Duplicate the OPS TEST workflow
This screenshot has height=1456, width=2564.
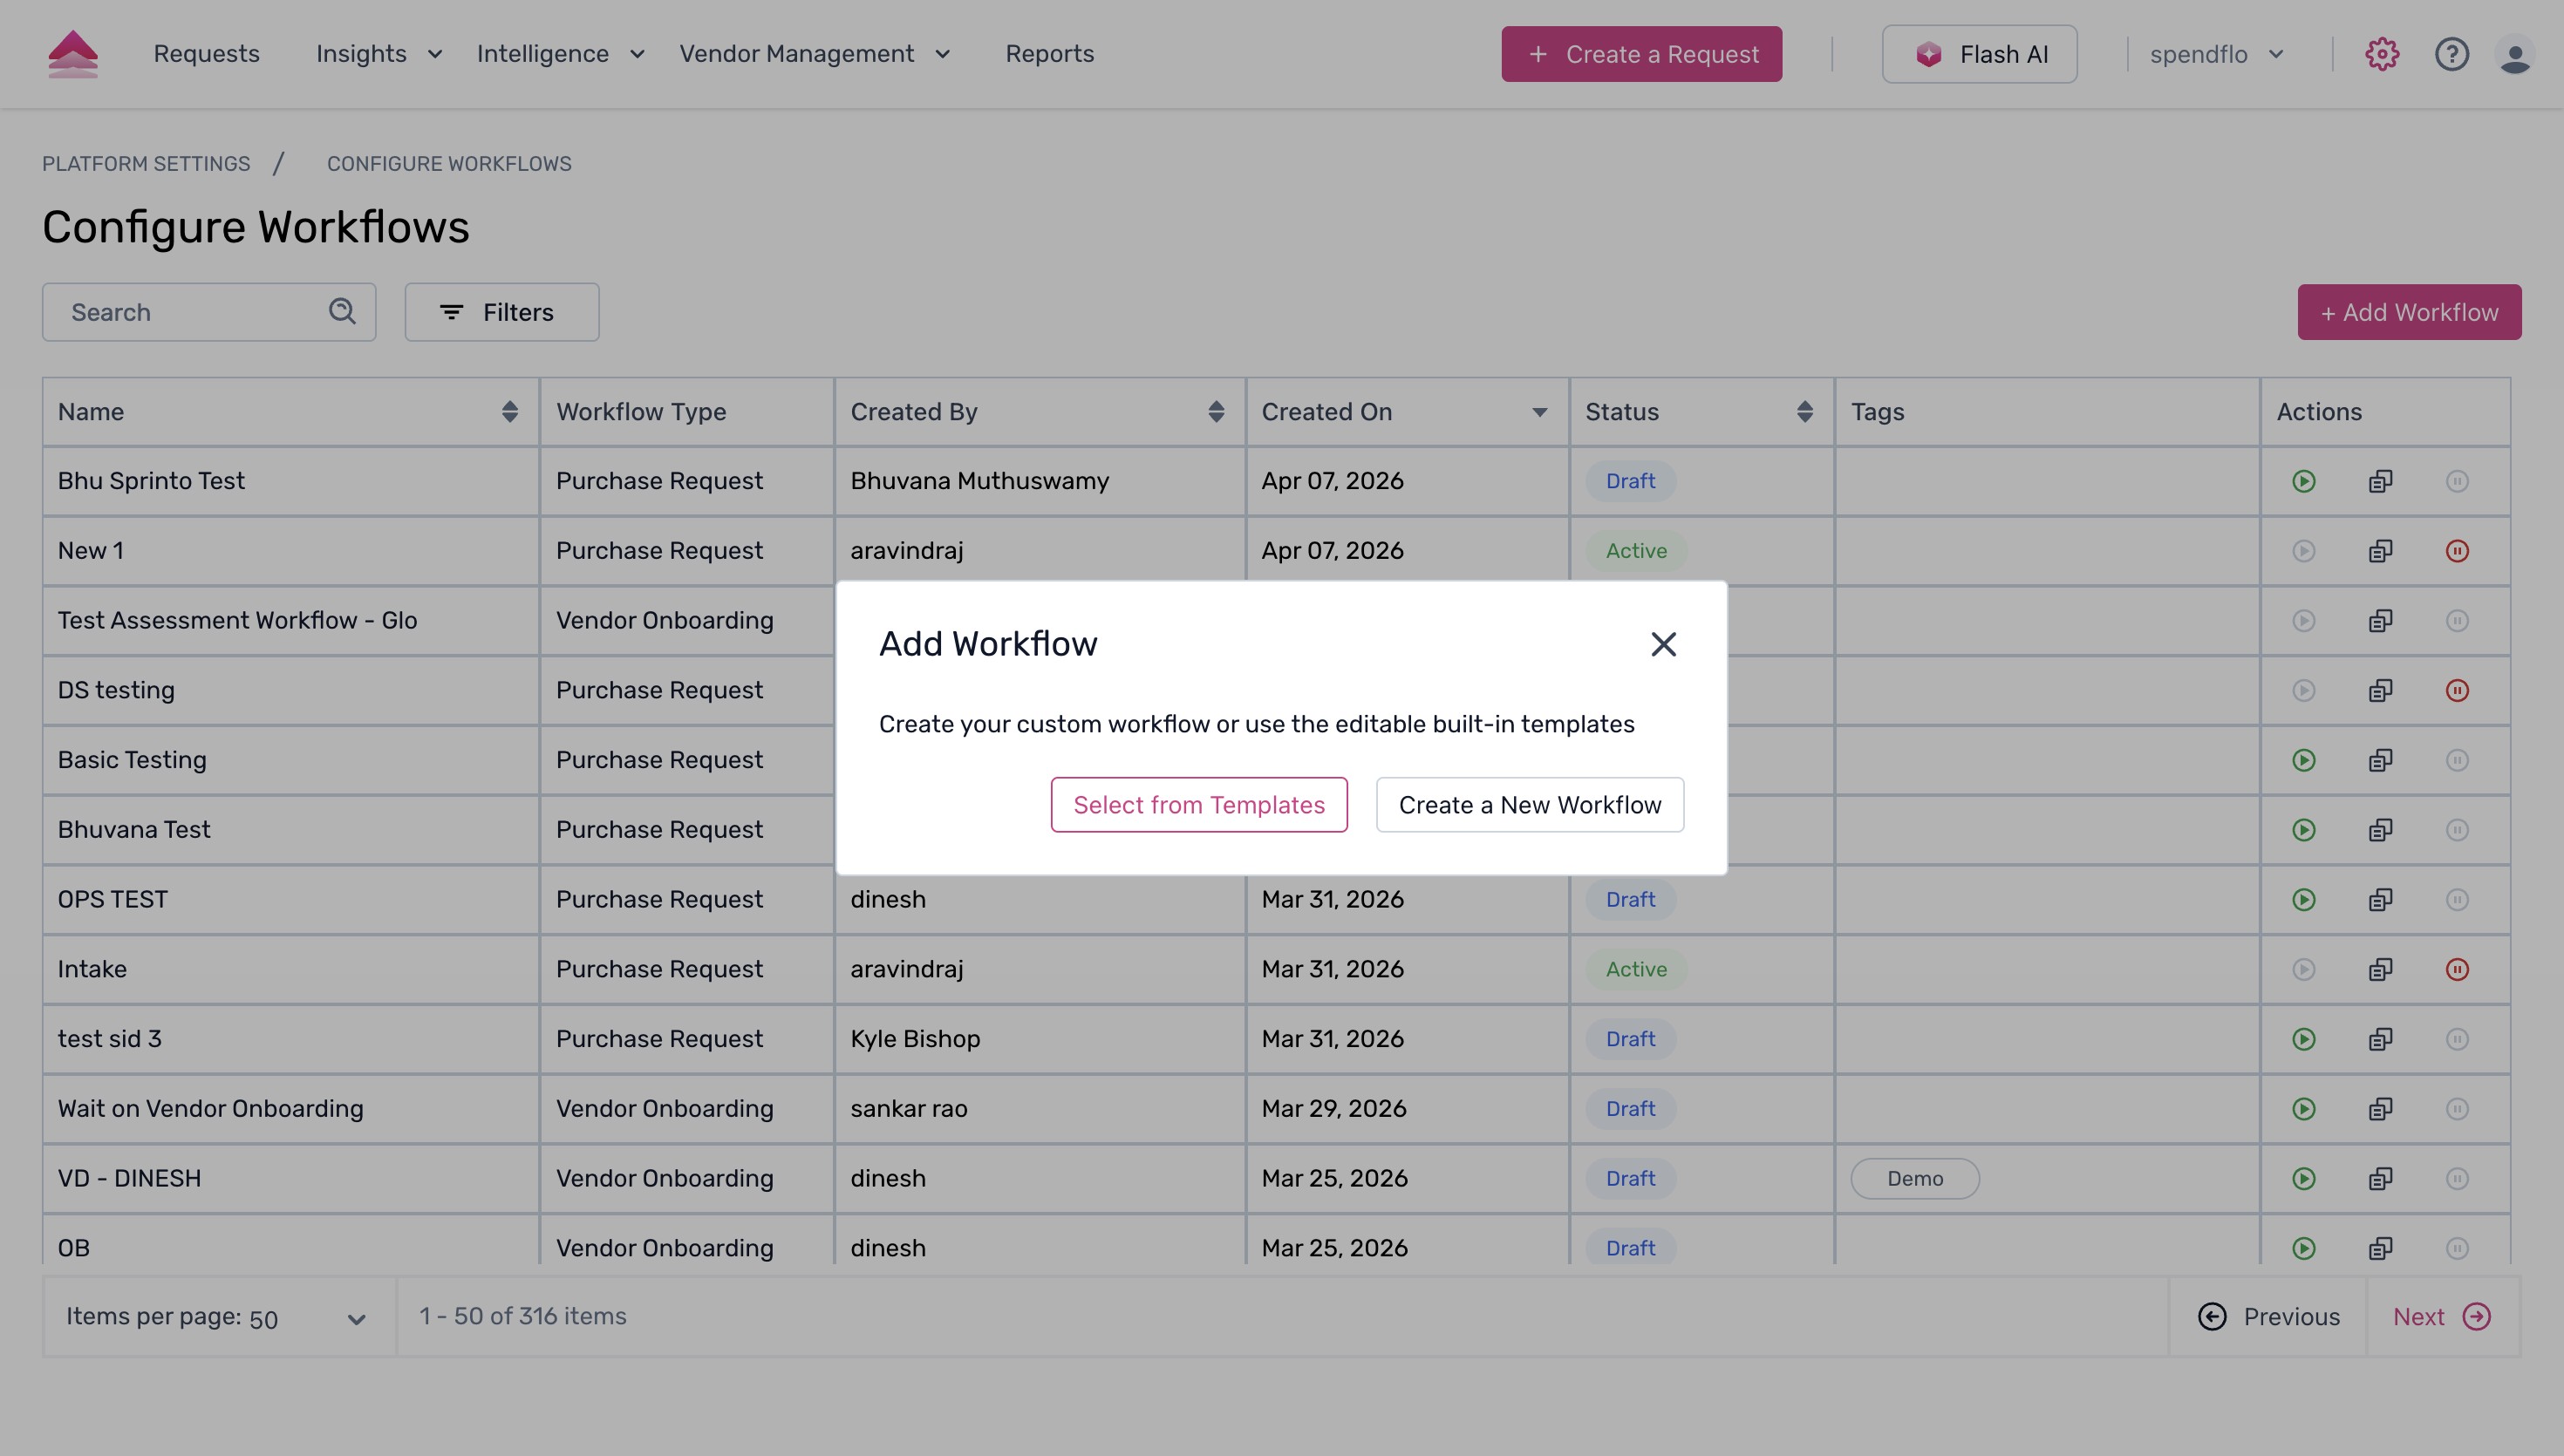pyautogui.click(x=2381, y=898)
